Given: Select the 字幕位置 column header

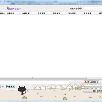Looking at the screenshot, I should (26, 13).
